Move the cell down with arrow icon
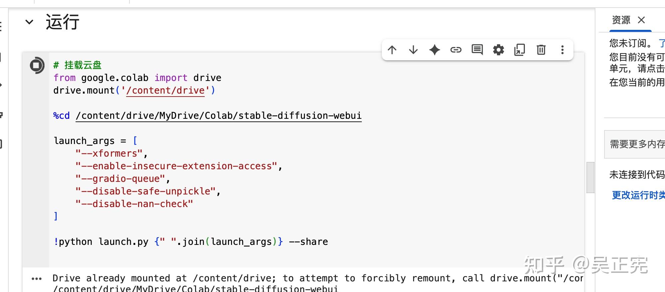The image size is (665, 292). 413,50
